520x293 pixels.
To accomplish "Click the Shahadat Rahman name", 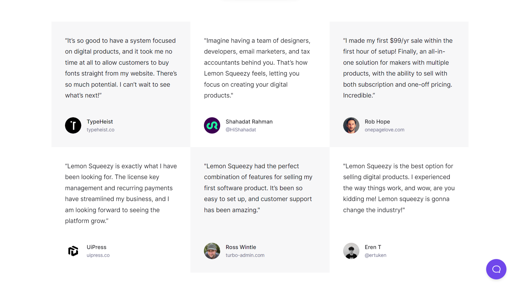I will (x=249, y=122).
